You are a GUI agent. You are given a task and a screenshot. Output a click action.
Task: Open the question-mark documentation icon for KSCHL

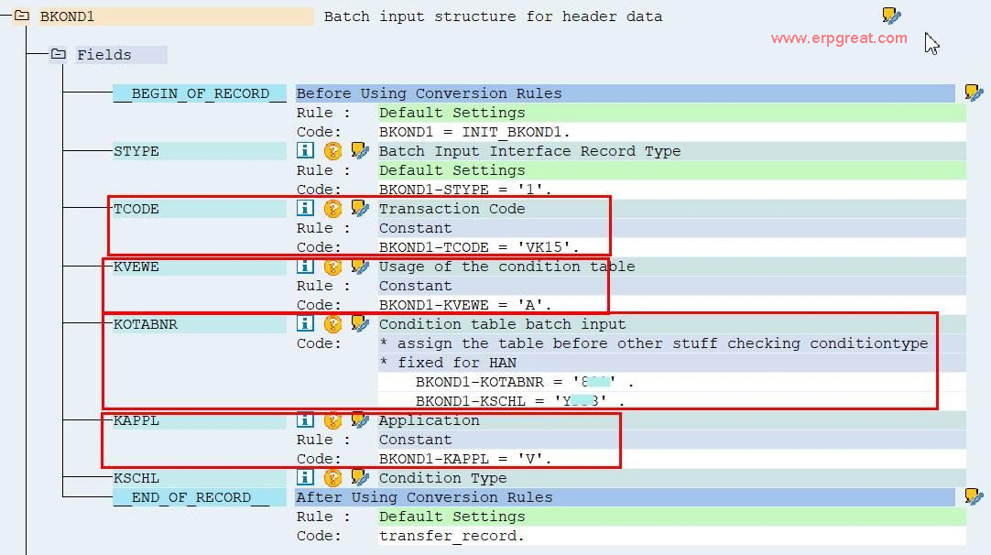click(332, 477)
